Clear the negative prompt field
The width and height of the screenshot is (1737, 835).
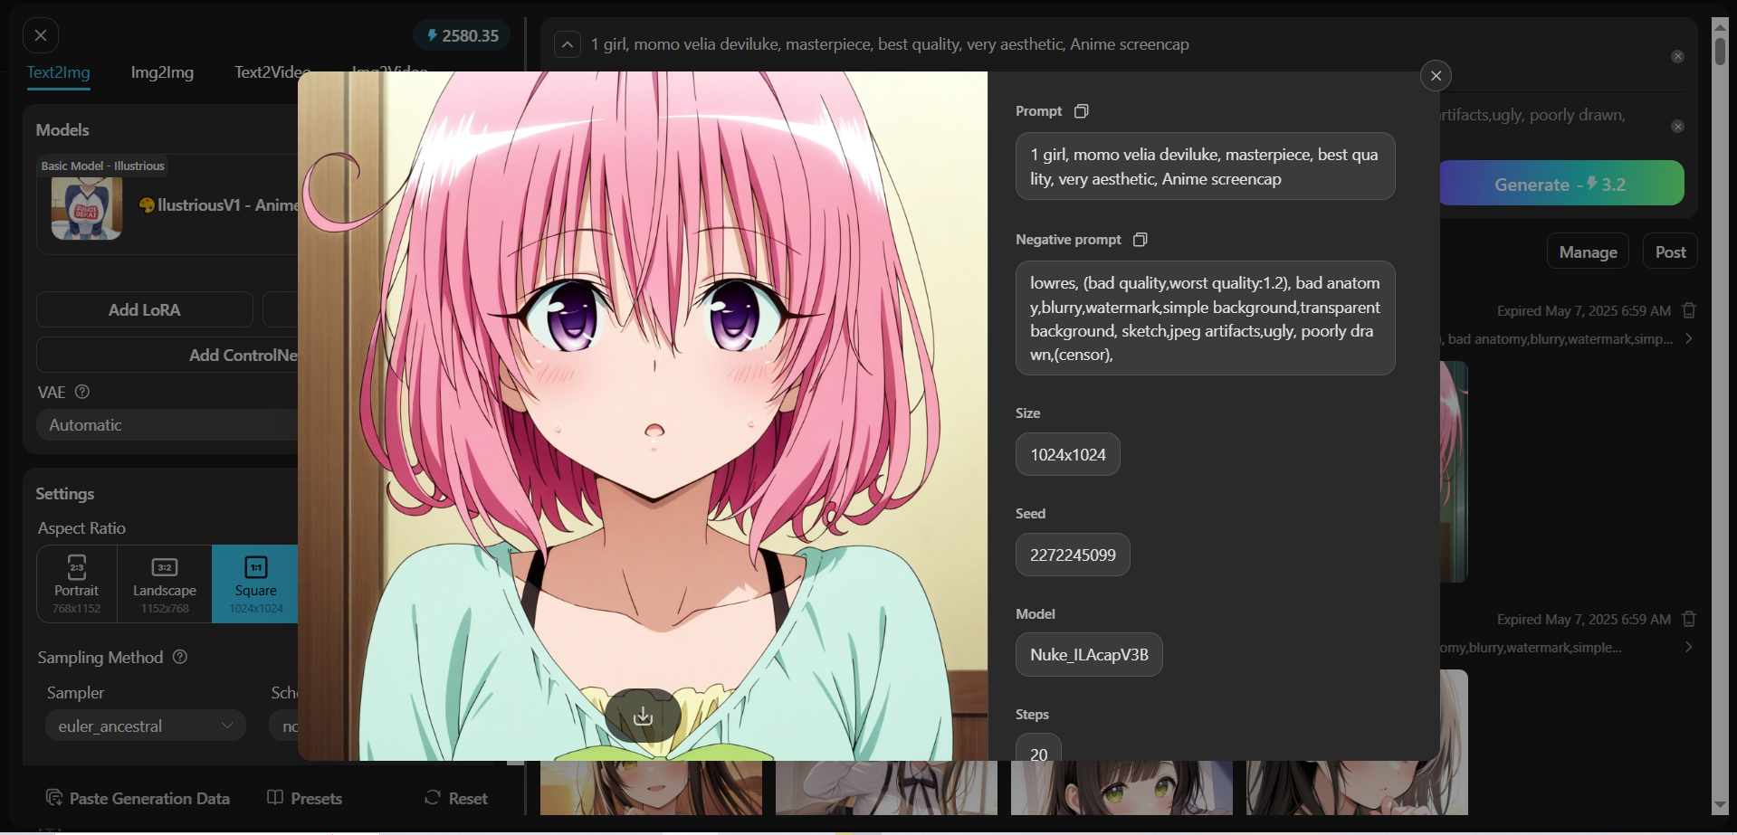click(x=1677, y=127)
